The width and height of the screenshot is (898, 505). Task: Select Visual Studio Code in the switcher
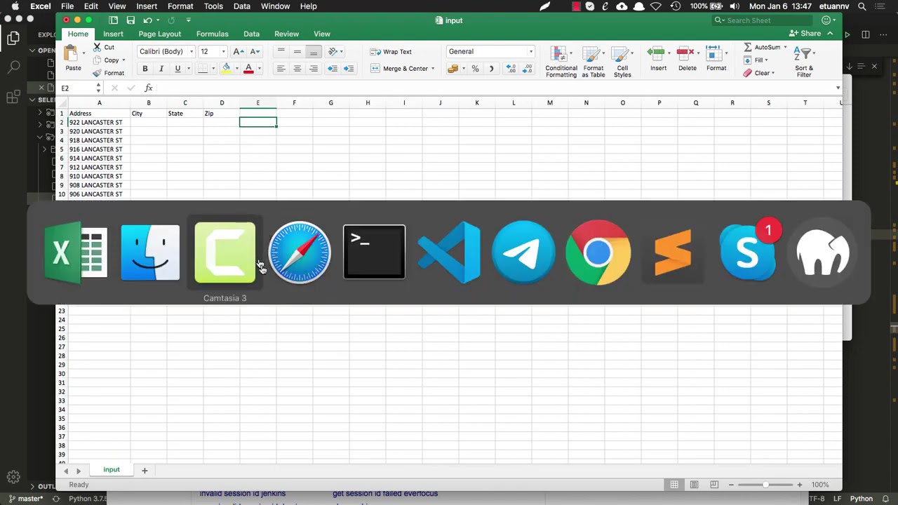(449, 252)
